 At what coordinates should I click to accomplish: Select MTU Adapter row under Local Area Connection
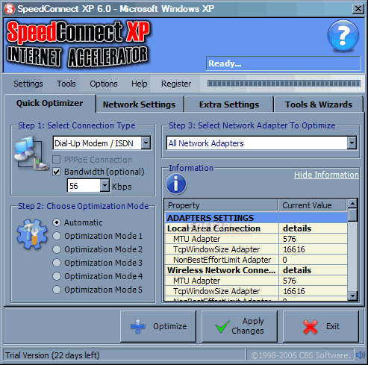click(x=256, y=239)
